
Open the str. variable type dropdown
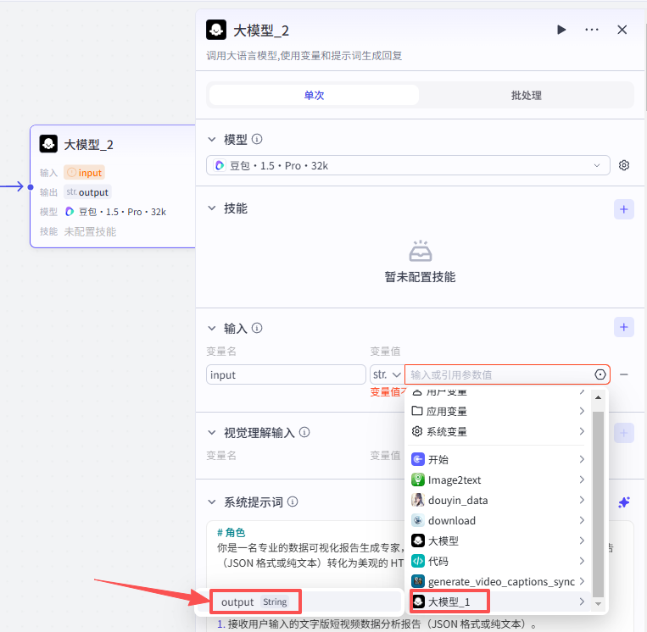[386, 374]
